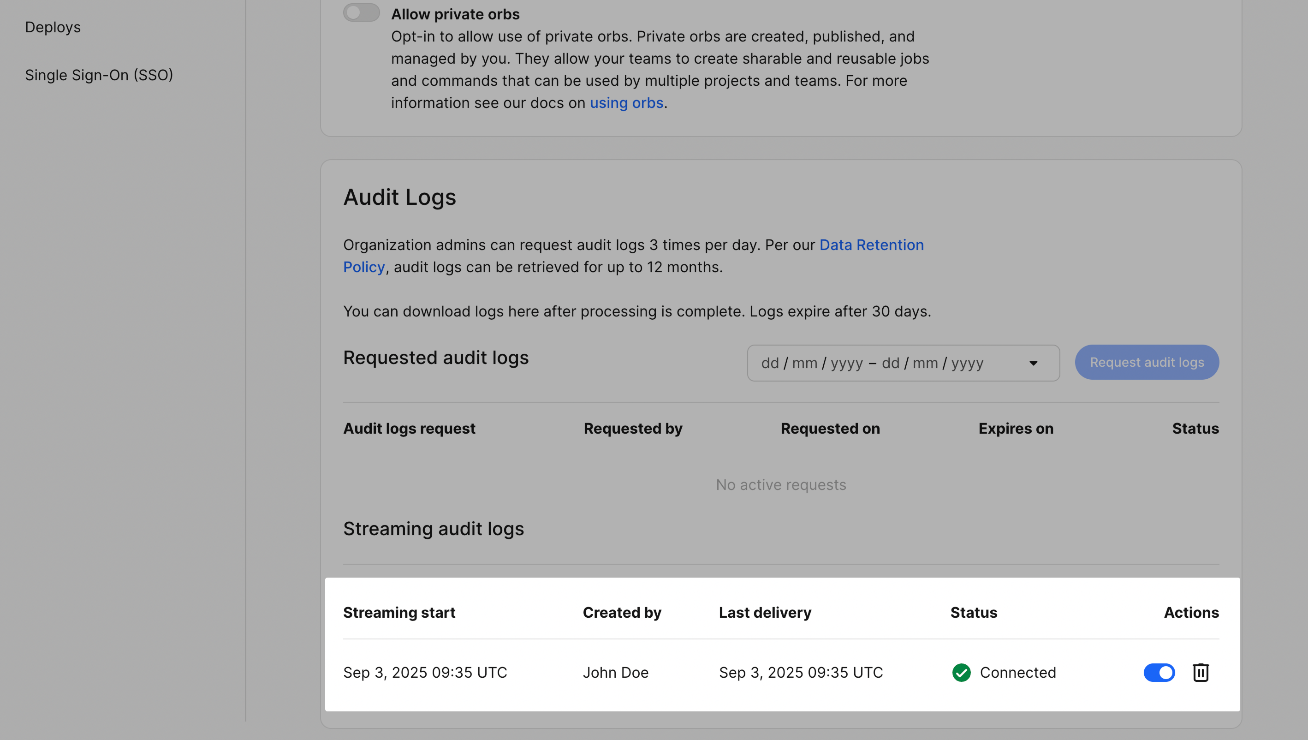Enable the Allow private orbs switch
The image size is (1308, 740).
click(361, 13)
